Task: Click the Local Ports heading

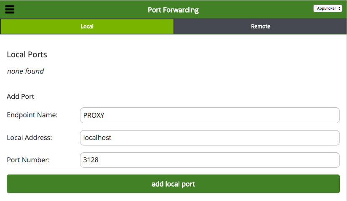Action: point(27,54)
